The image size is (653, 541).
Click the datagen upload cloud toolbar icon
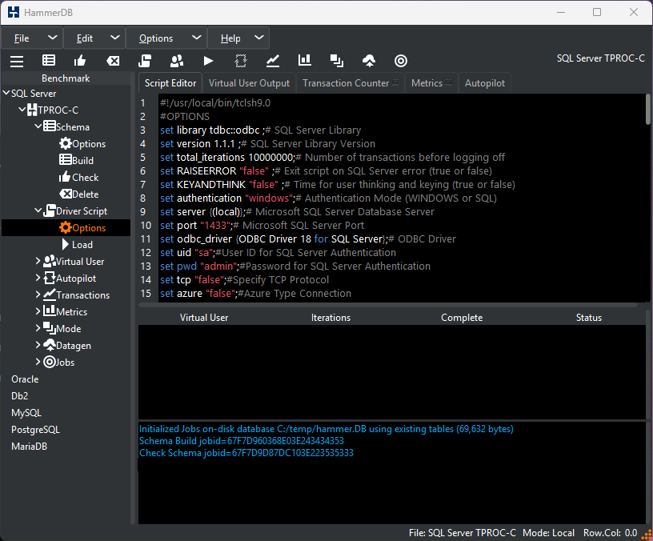pyautogui.click(x=369, y=61)
